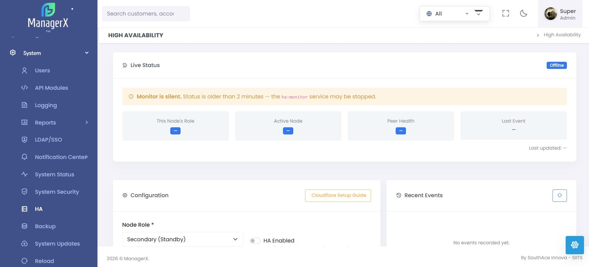Click the Super Admin avatar picture

[x=550, y=14]
